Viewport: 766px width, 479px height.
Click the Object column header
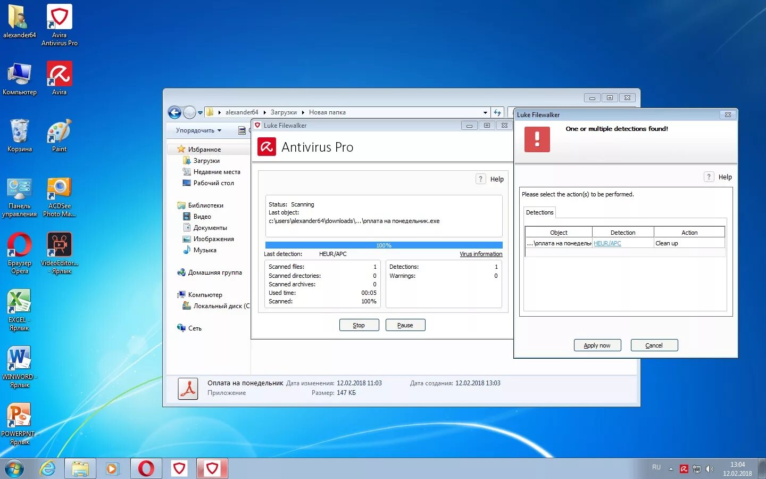559,233
